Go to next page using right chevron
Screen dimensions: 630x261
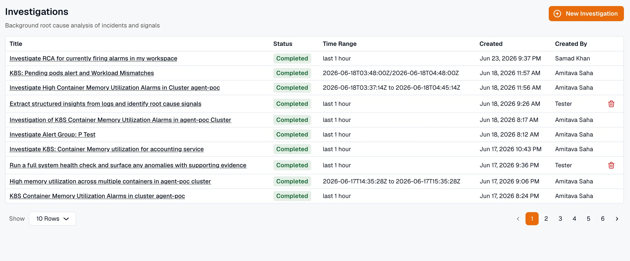[x=617, y=219]
